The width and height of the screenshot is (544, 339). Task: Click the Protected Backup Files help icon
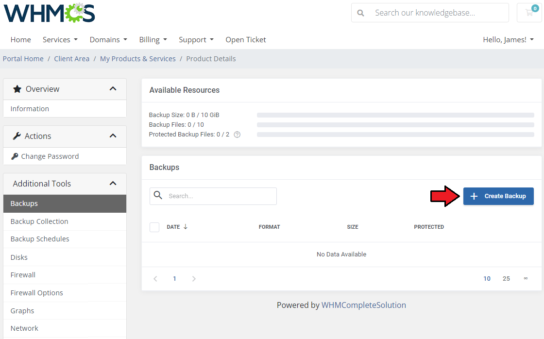[x=237, y=135]
